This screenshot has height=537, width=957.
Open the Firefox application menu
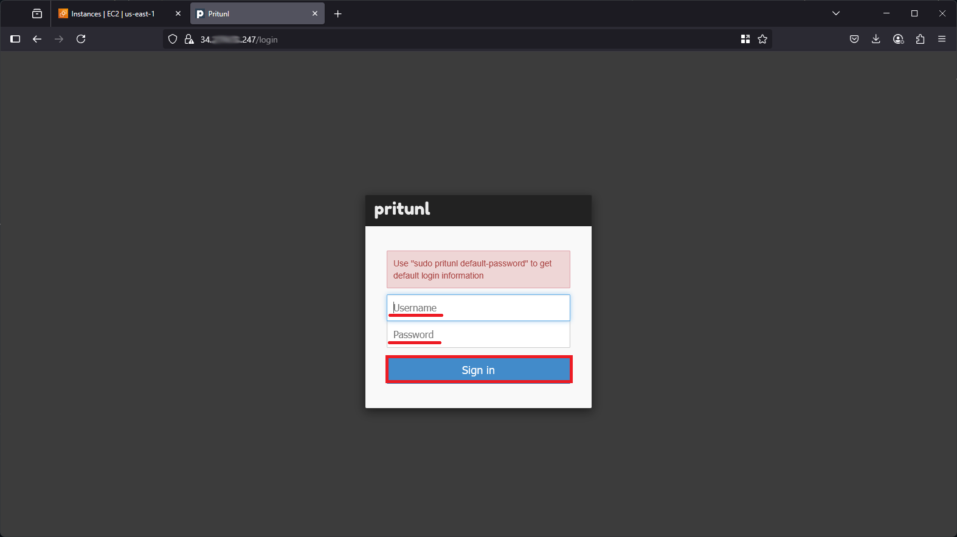tap(942, 39)
